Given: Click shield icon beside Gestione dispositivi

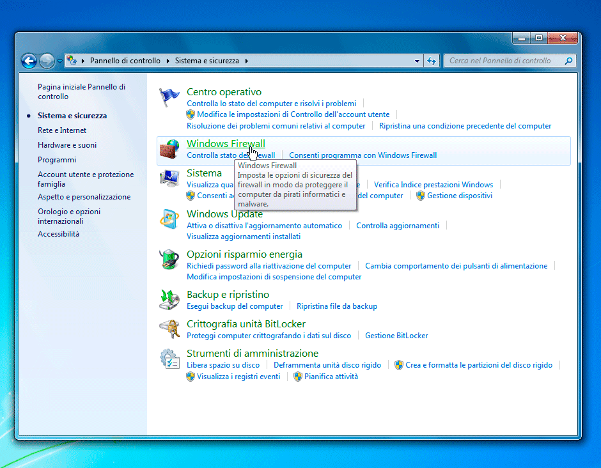Looking at the screenshot, I should pyautogui.click(x=421, y=196).
